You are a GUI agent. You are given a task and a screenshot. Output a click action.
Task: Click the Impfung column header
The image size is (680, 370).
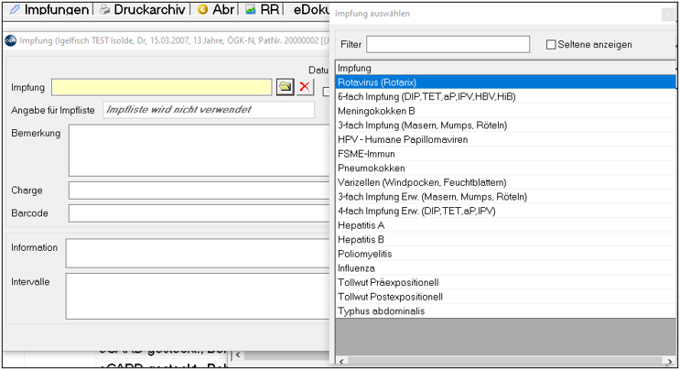(506, 68)
